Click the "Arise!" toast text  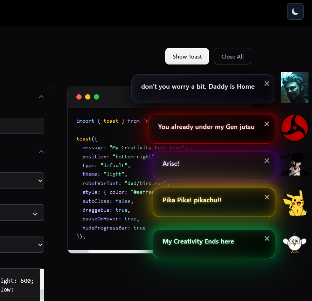point(171,164)
